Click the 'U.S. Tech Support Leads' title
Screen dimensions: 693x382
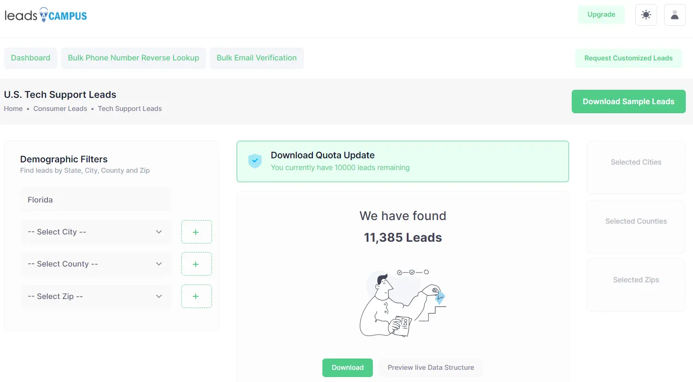pyautogui.click(x=60, y=95)
